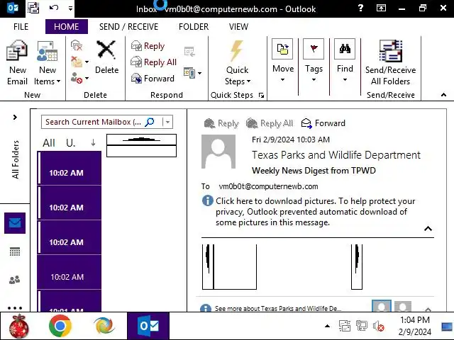Open the taskbar clock 1:04 PM

pos(414,326)
